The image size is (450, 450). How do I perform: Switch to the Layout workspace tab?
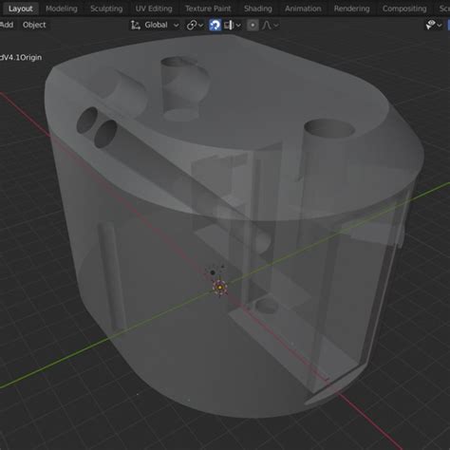click(x=21, y=9)
